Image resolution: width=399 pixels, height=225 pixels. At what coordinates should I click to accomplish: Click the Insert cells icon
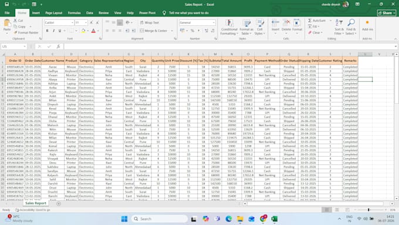point(275,23)
